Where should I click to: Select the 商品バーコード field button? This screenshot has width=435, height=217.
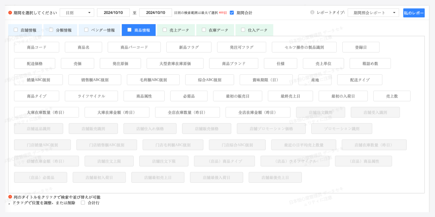click(134, 47)
